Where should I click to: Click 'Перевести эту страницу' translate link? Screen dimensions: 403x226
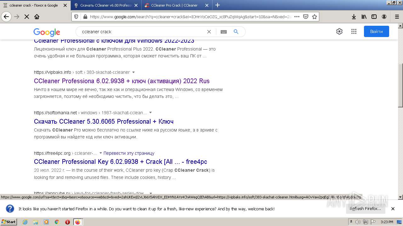click(129, 153)
